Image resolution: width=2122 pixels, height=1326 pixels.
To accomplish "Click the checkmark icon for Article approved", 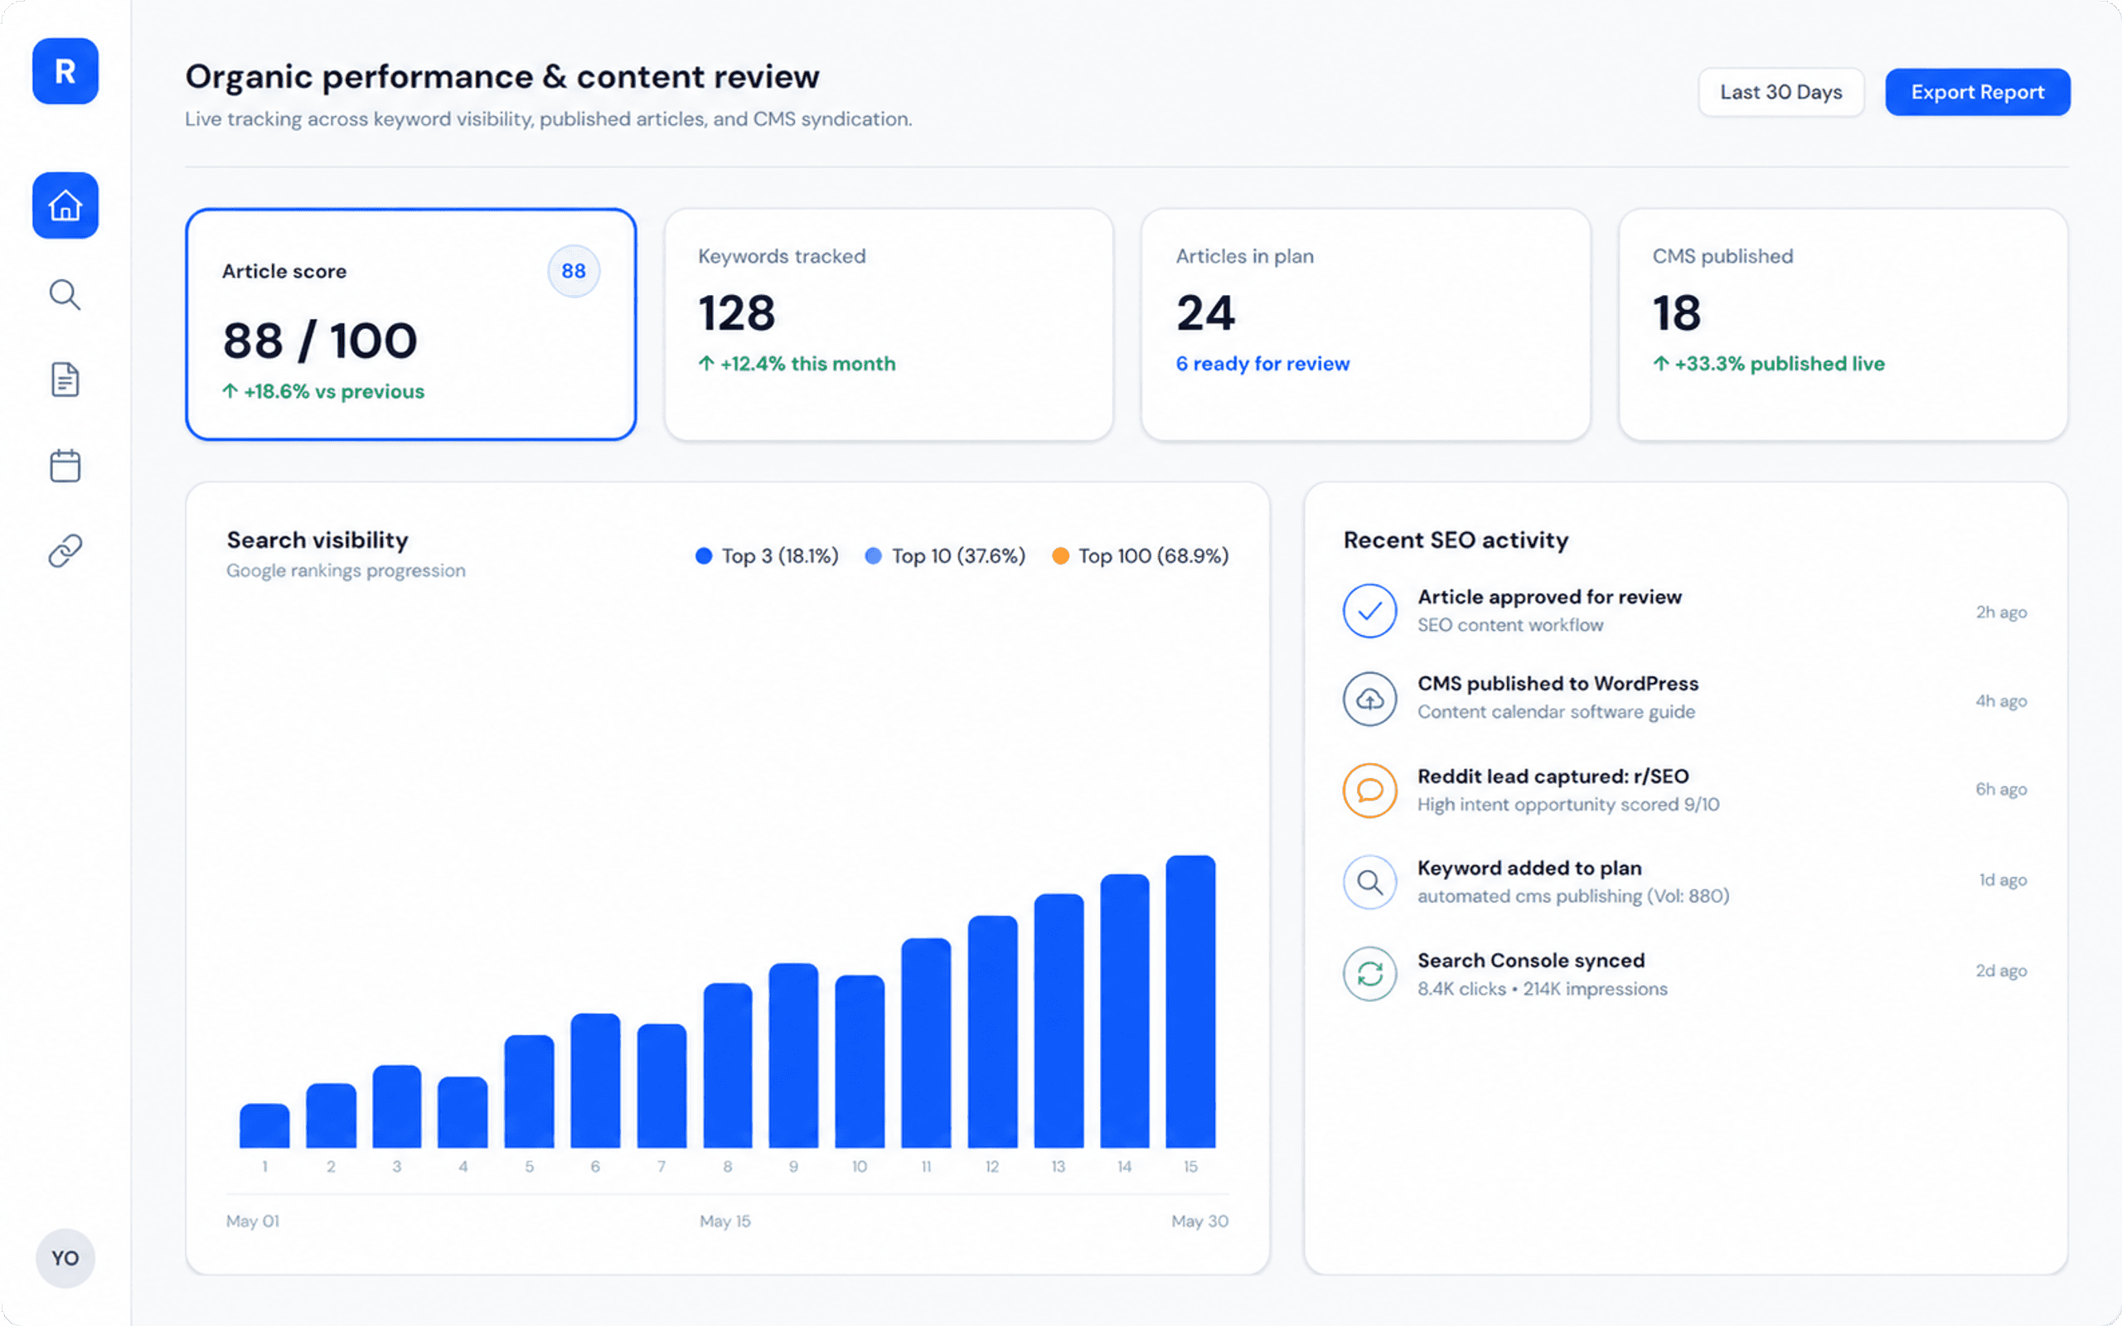I will click(x=1369, y=611).
